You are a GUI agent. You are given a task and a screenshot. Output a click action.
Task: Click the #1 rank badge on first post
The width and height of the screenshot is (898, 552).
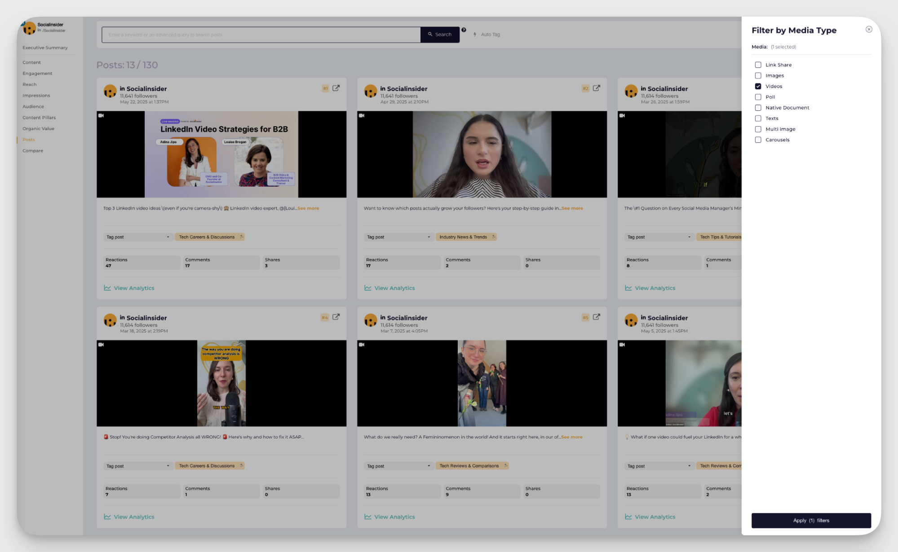pos(325,88)
